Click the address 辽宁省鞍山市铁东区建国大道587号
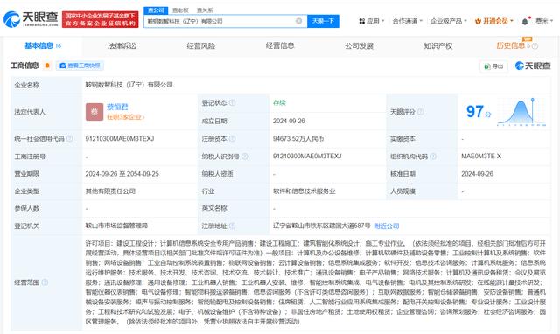Image resolution: width=560 pixels, height=334 pixels. click(x=321, y=226)
